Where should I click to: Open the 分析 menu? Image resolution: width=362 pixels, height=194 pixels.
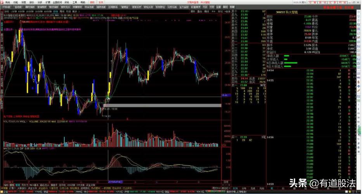coord(40,2)
